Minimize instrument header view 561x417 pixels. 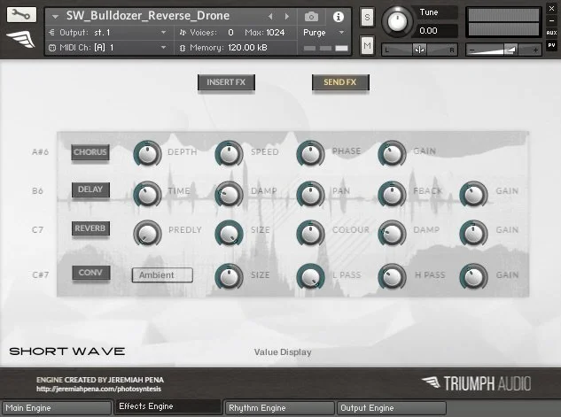click(551, 20)
